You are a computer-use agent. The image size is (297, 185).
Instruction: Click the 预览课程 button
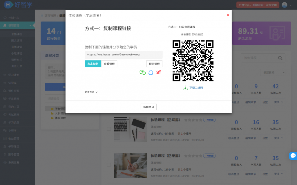(x=154, y=64)
